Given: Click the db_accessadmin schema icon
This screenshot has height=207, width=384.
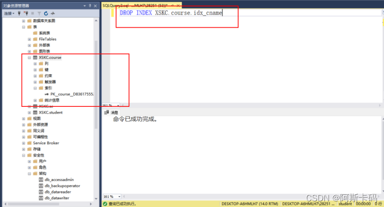Looking at the screenshot, I should coord(41,180).
